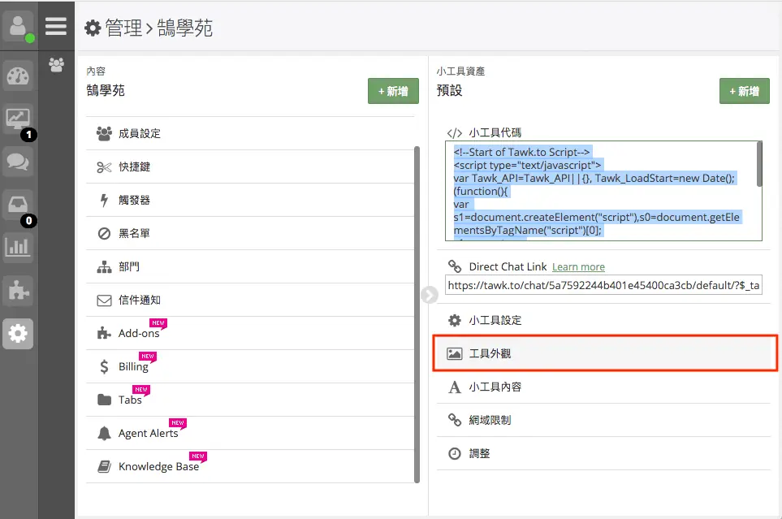Viewport: 782px width, 519px height.
Task: Open Agent Alerts menu item
Action: pyautogui.click(x=250, y=433)
